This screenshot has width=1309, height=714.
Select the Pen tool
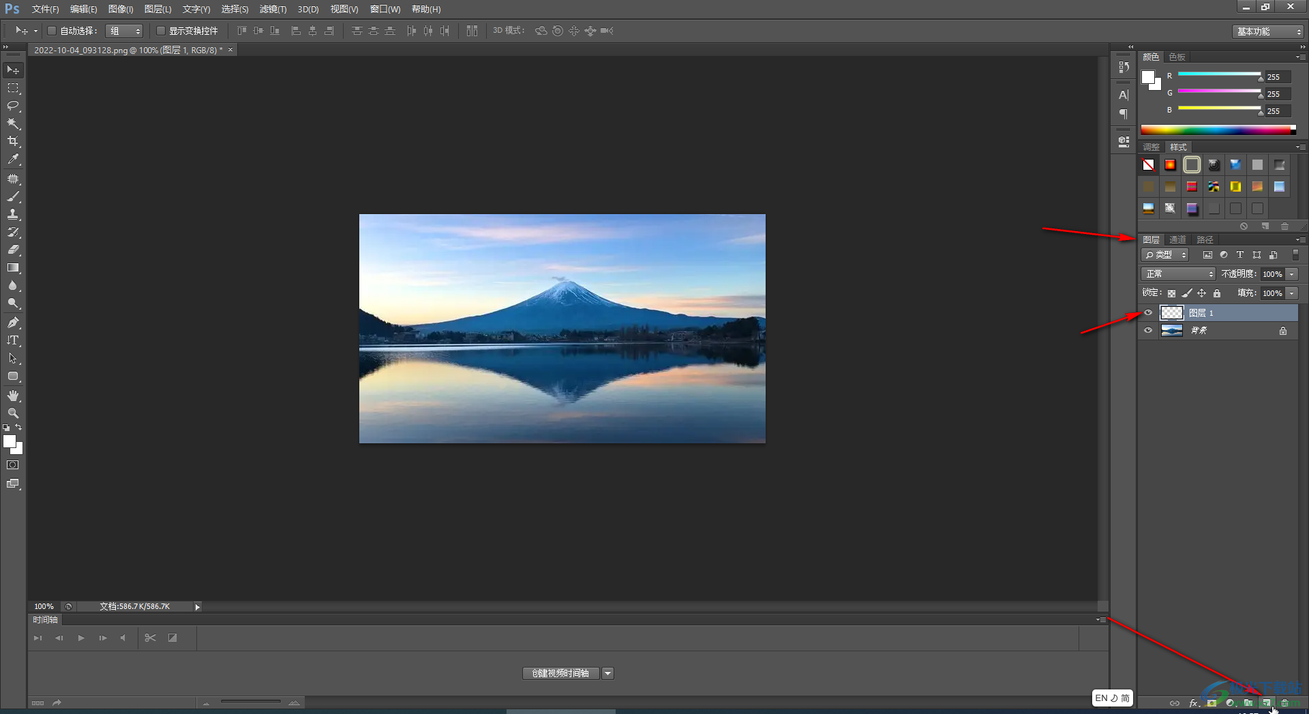tap(13, 323)
